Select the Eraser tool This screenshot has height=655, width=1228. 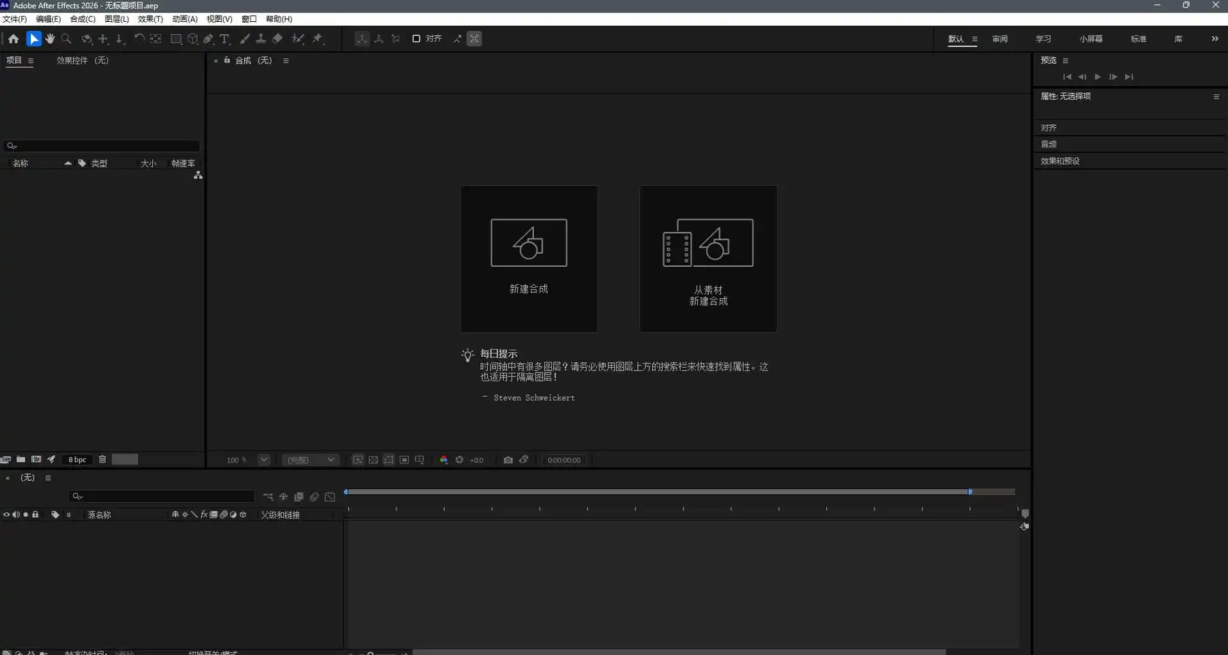point(278,39)
